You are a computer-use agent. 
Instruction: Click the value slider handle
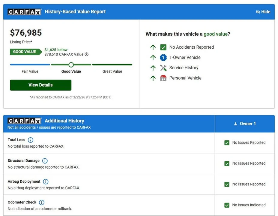pyautogui.click(x=71, y=65)
